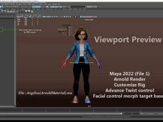The image size is (163, 122).
Task: Click the facial controller panel in viewport
Action: point(66,30)
